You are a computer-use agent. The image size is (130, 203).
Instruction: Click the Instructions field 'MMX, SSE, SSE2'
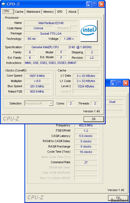pyautogui.click(x=62, y=63)
